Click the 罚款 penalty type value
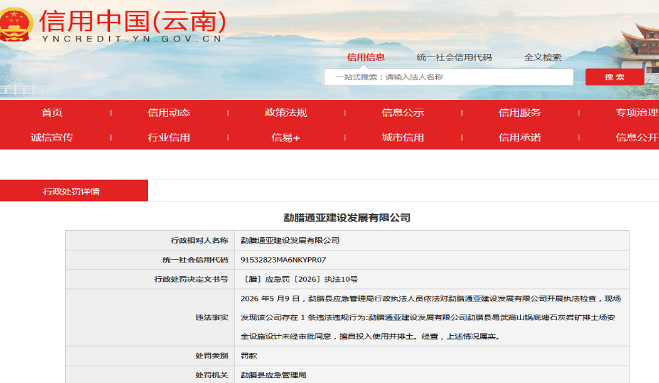659x383 pixels. pos(249,355)
